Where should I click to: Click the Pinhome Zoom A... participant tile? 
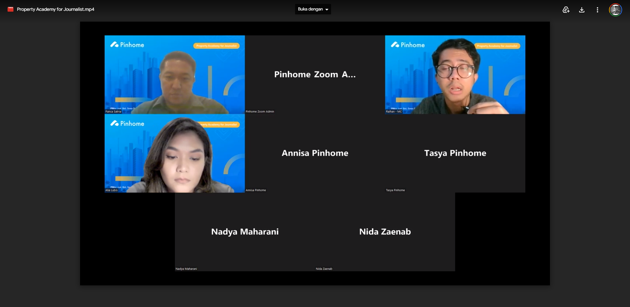coord(315,75)
